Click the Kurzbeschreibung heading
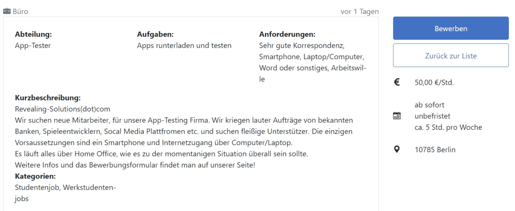 pos(48,98)
